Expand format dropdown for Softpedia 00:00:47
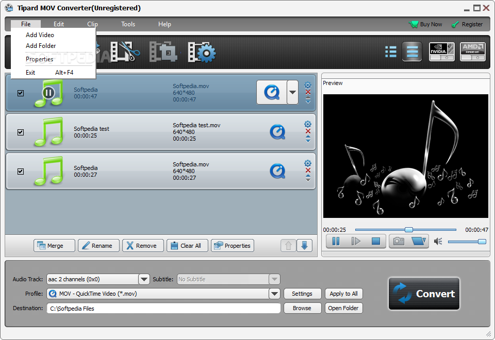Viewport: 495px width, 340px height. 293,92
